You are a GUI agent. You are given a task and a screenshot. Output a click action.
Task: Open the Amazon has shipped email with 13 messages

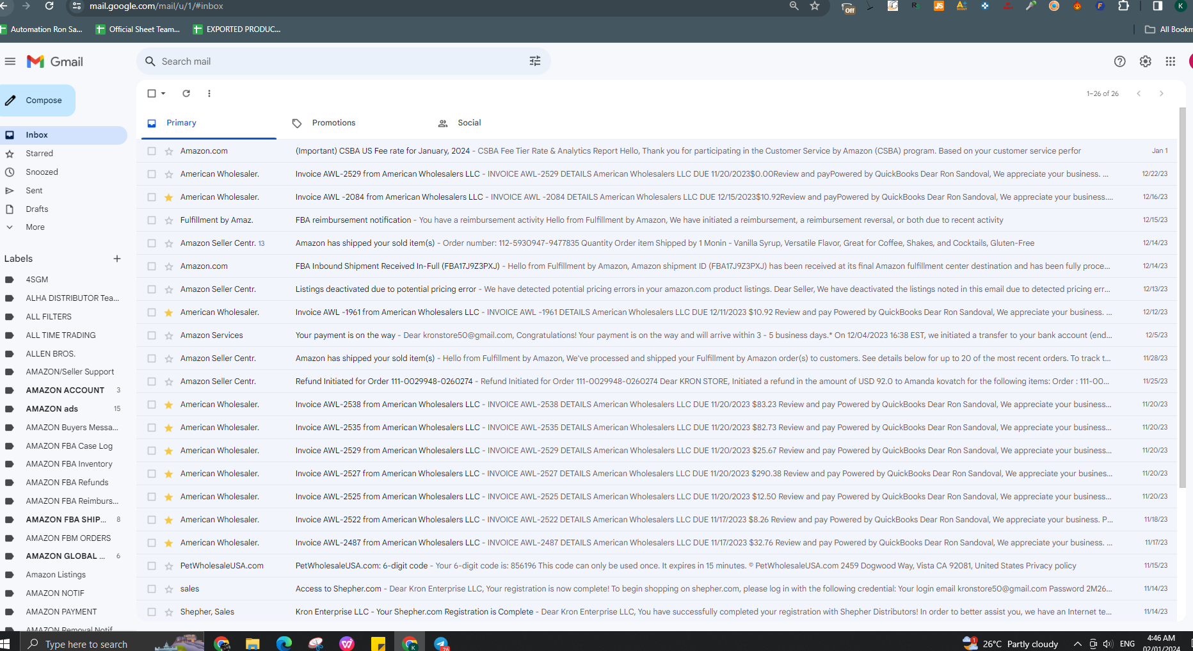657,243
